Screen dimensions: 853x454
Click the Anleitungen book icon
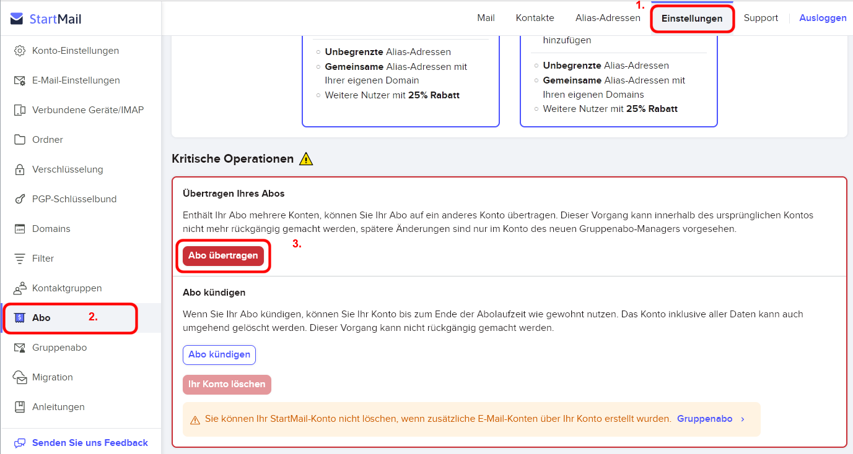(x=20, y=407)
